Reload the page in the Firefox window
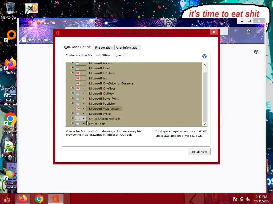This screenshot has width=273, height=204. coord(45,32)
